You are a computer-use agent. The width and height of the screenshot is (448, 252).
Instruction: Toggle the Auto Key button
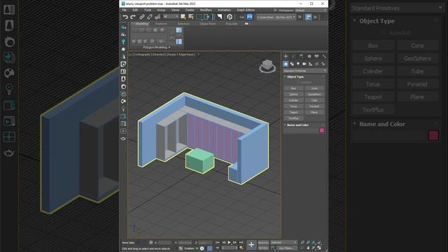pos(263,243)
